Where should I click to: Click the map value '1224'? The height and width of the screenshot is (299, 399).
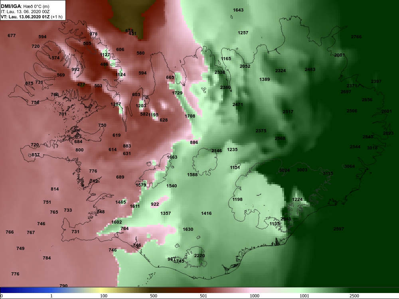click(297, 199)
